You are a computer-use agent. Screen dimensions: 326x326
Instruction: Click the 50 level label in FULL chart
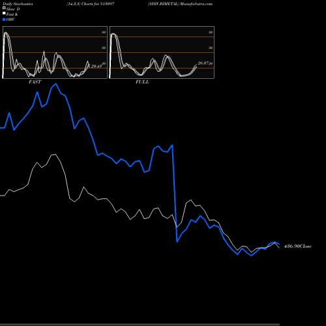point(211,48)
